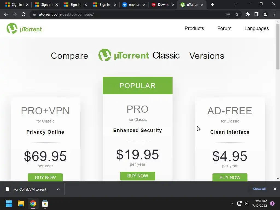The image size is (280, 210).
Task: Click the address bar URL
Action: (66, 14)
